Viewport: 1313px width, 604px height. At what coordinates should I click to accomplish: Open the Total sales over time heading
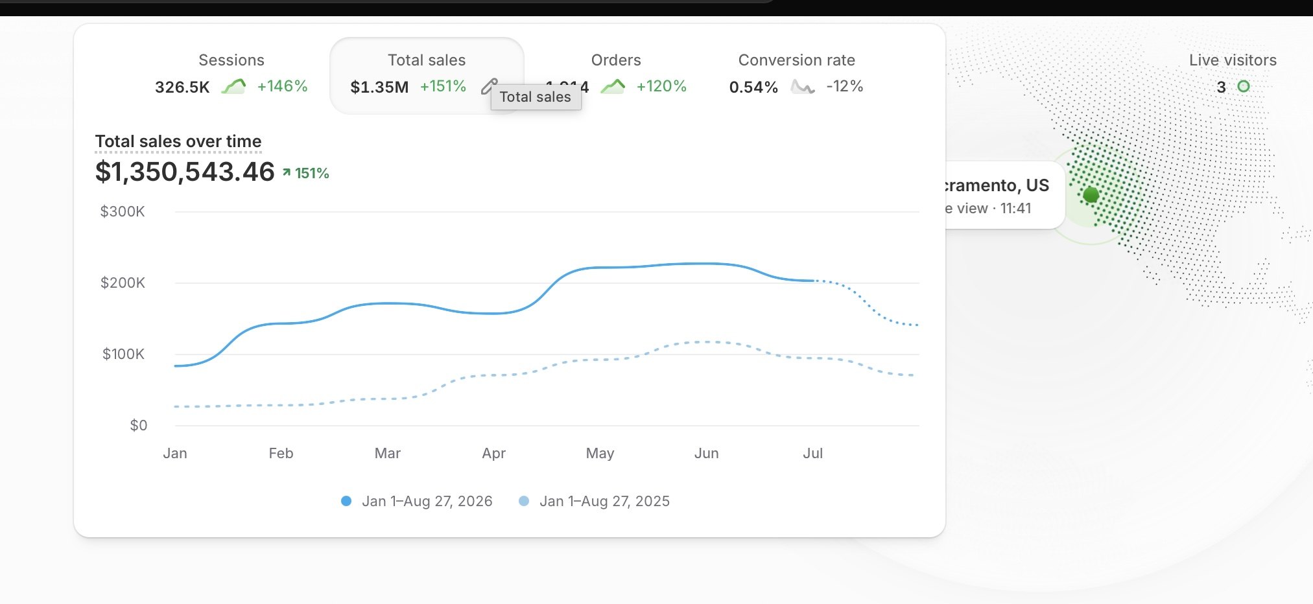click(x=178, y=141)
